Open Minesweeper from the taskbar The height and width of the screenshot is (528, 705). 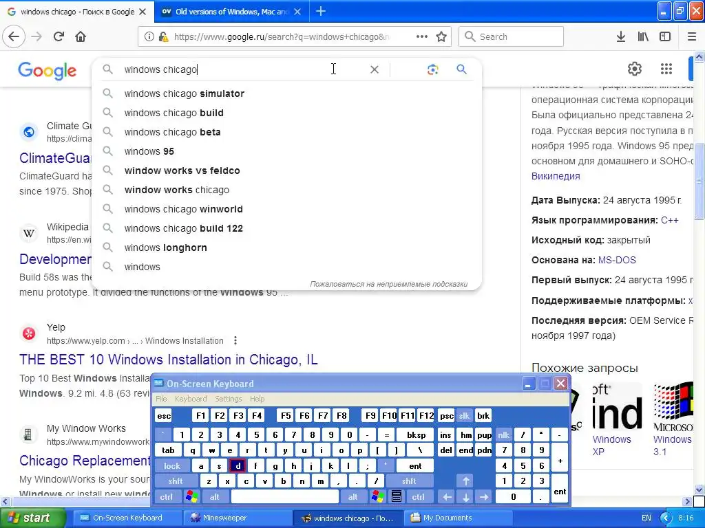238,518
